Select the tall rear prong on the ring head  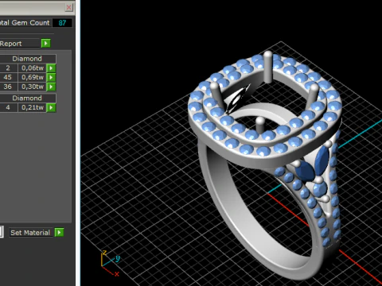268,67
